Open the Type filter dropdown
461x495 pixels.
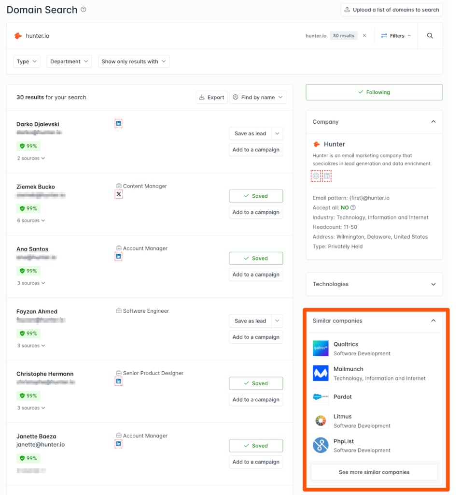[x=27, y=61]
